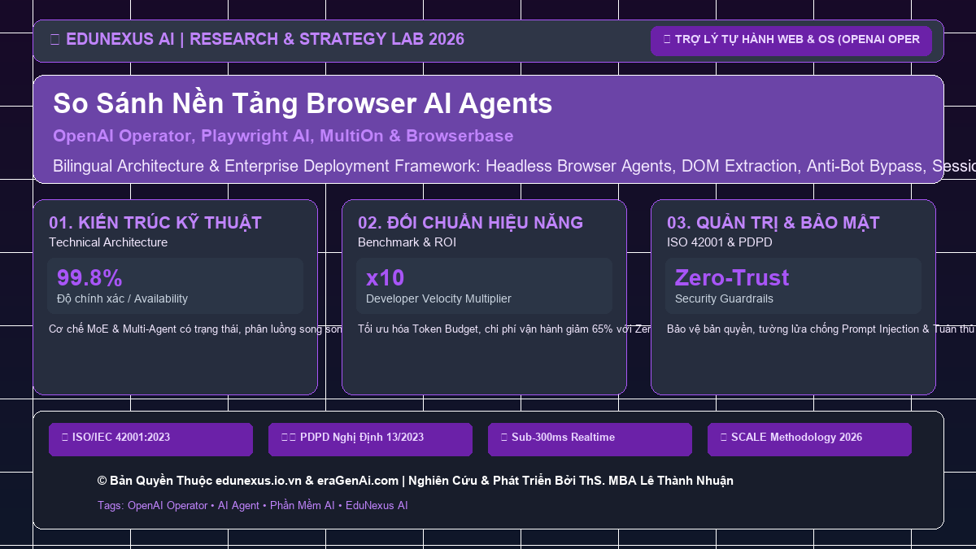The image size is (976, 549).
Task: Click the Sub-300ms Realtime badge
Action: click(590, 439)
